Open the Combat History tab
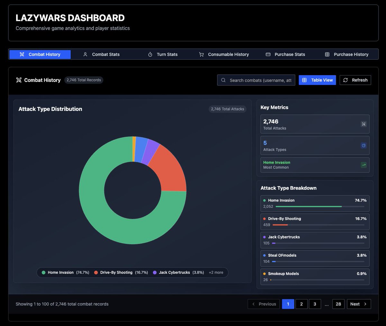The image size is (386, 326). (40, 54)
